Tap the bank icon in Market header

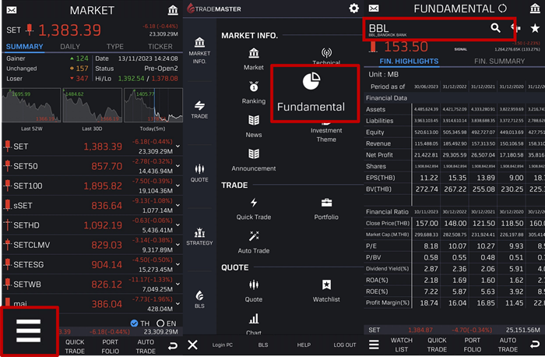(173, 10)
